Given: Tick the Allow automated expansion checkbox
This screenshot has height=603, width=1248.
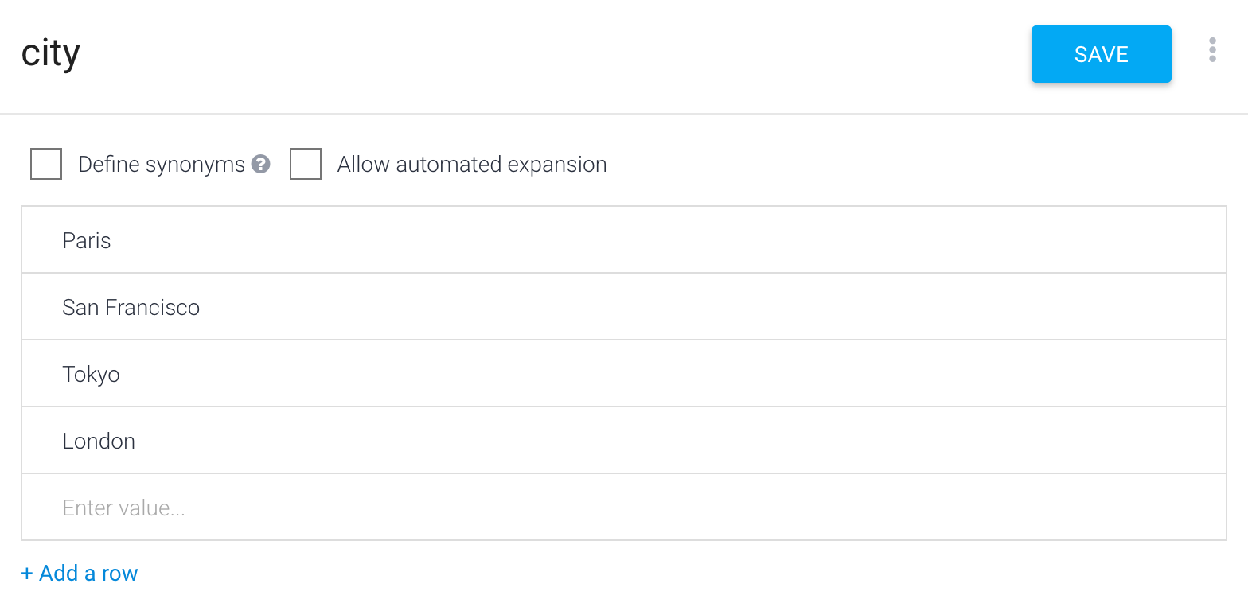Looking at the screenshot, I should [306, 164].
